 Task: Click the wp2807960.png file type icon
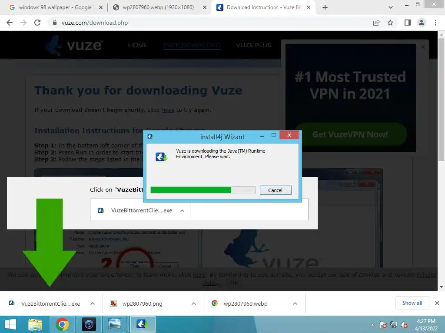[113, 304]
